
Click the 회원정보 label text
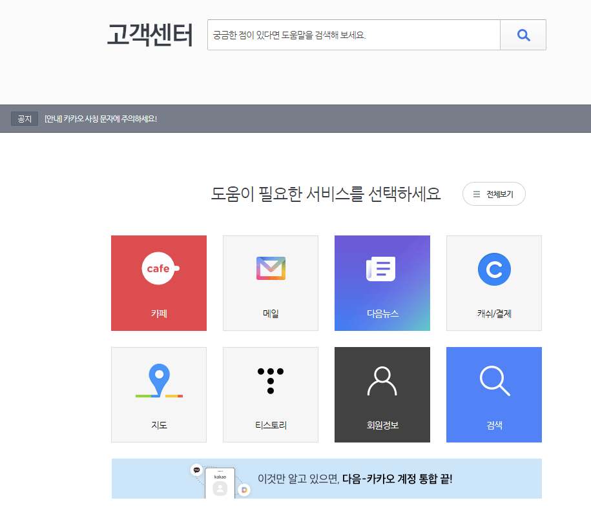[x=382, y=425]
